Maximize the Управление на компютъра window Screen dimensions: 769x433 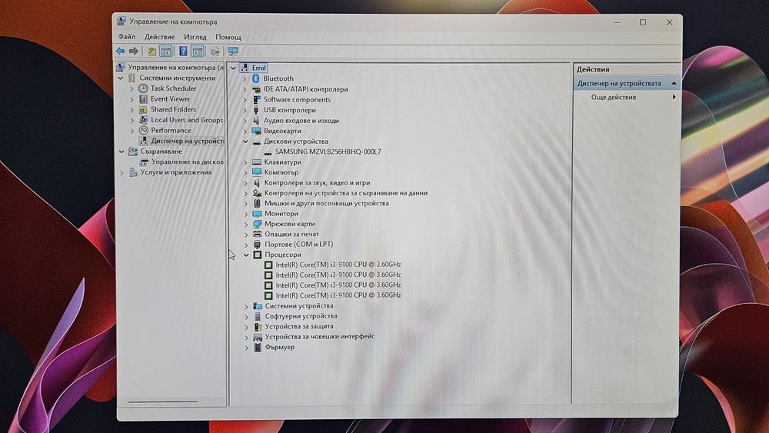[642, 22]
